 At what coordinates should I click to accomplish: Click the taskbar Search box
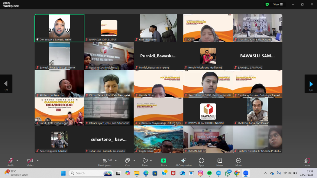tap(91, 173)
